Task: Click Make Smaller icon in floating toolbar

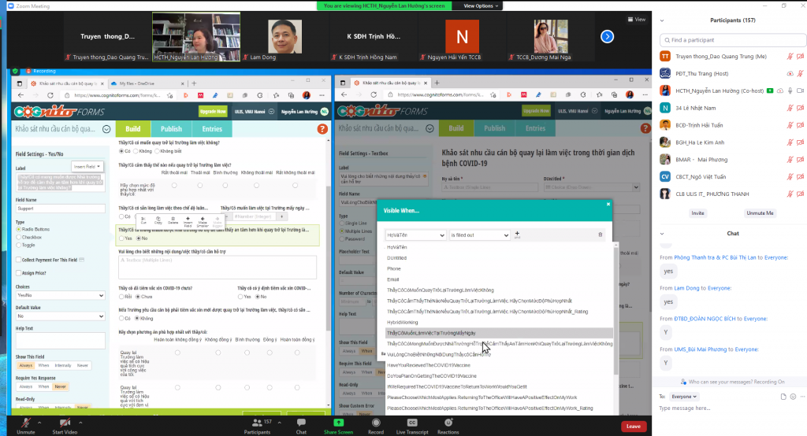Action: 203,220
